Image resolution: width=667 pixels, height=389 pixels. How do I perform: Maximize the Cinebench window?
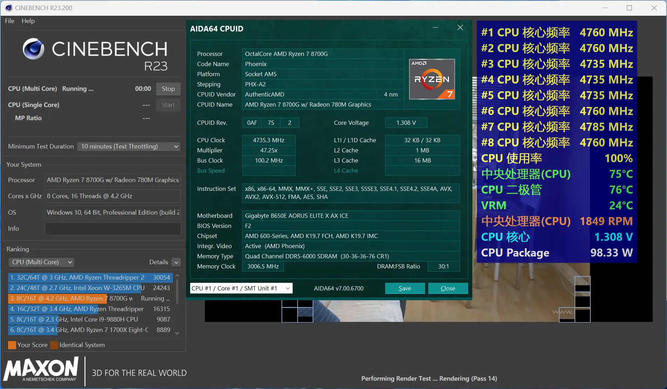tap(629, 8)
